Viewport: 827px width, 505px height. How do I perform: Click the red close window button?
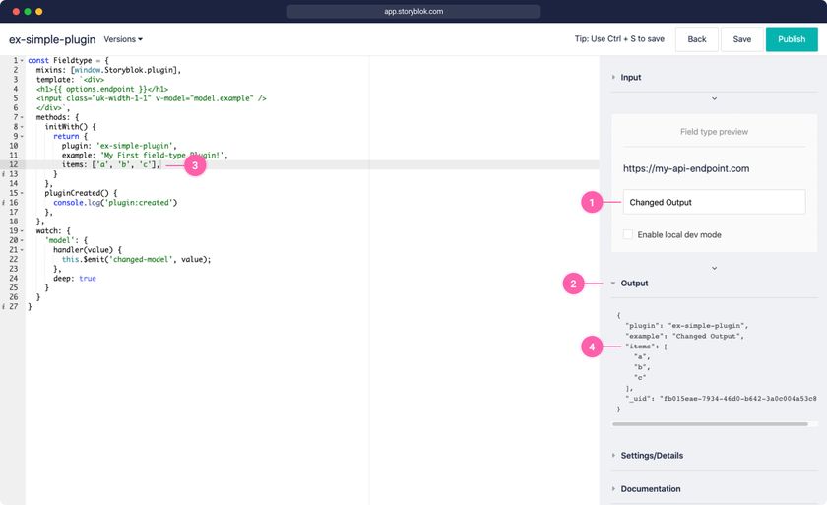[16, 11]
